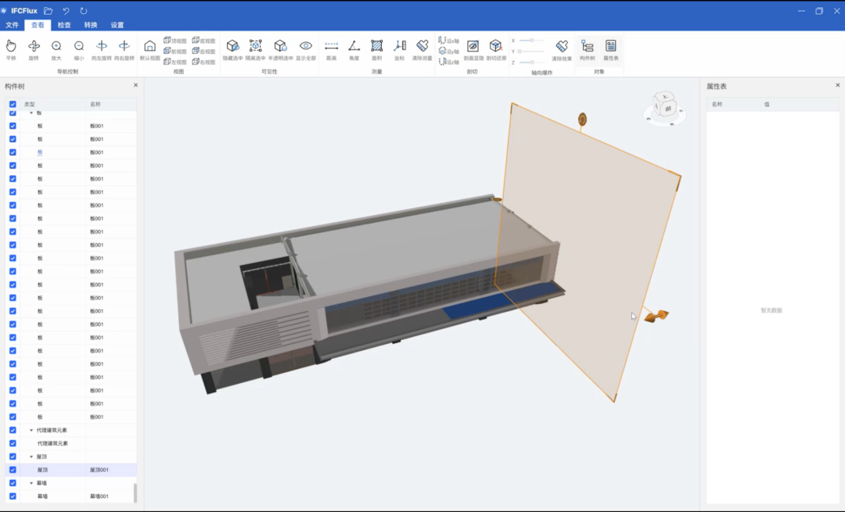
Task: Clear the explode effect with 清除效果
Action: pos(562,49)
